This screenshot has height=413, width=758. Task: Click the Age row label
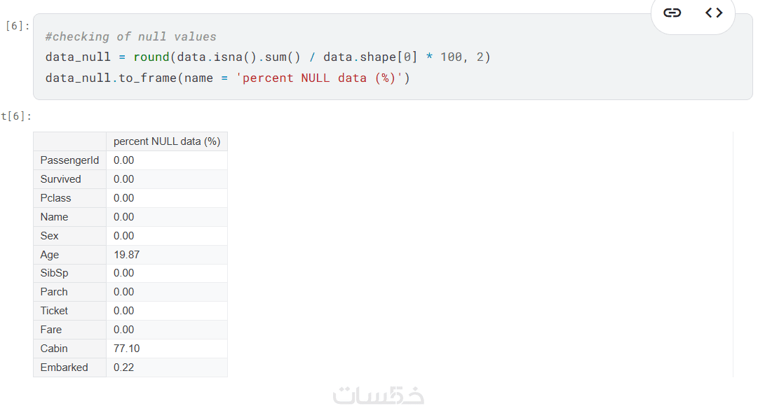coord(50,255)
